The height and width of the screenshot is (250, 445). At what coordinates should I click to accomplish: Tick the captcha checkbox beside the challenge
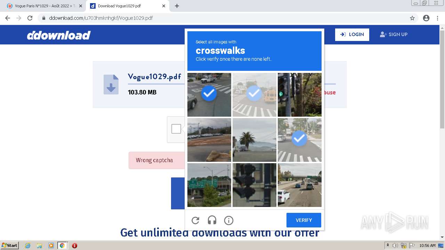[176, 129]
